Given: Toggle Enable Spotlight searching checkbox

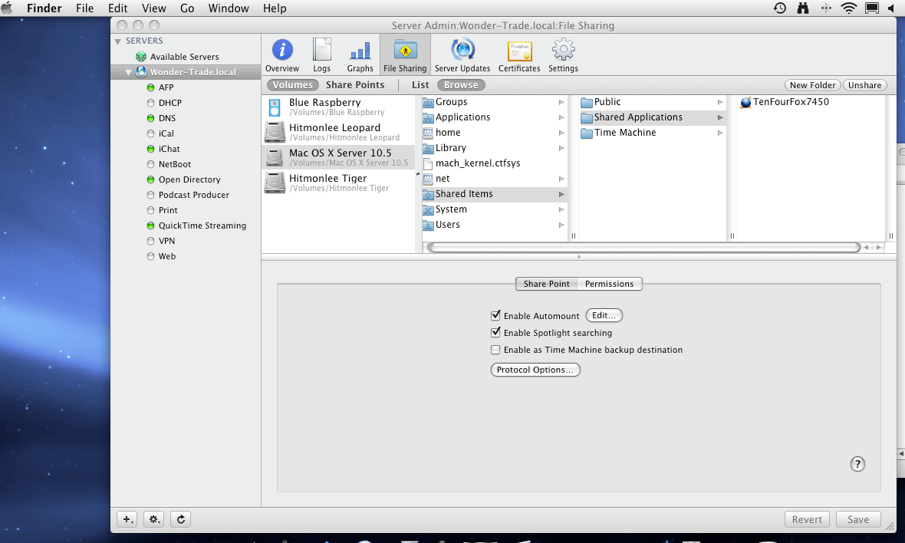Looking at the screenshot, I should [x=495, y=332].
